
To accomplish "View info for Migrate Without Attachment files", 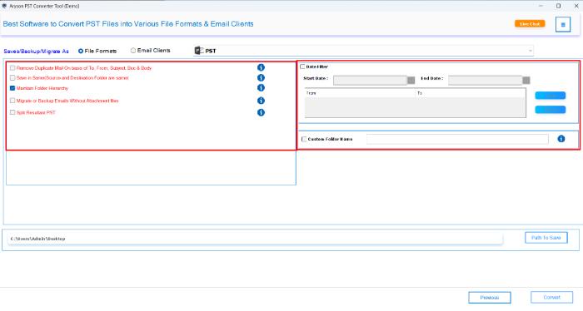I will point(261,101).
